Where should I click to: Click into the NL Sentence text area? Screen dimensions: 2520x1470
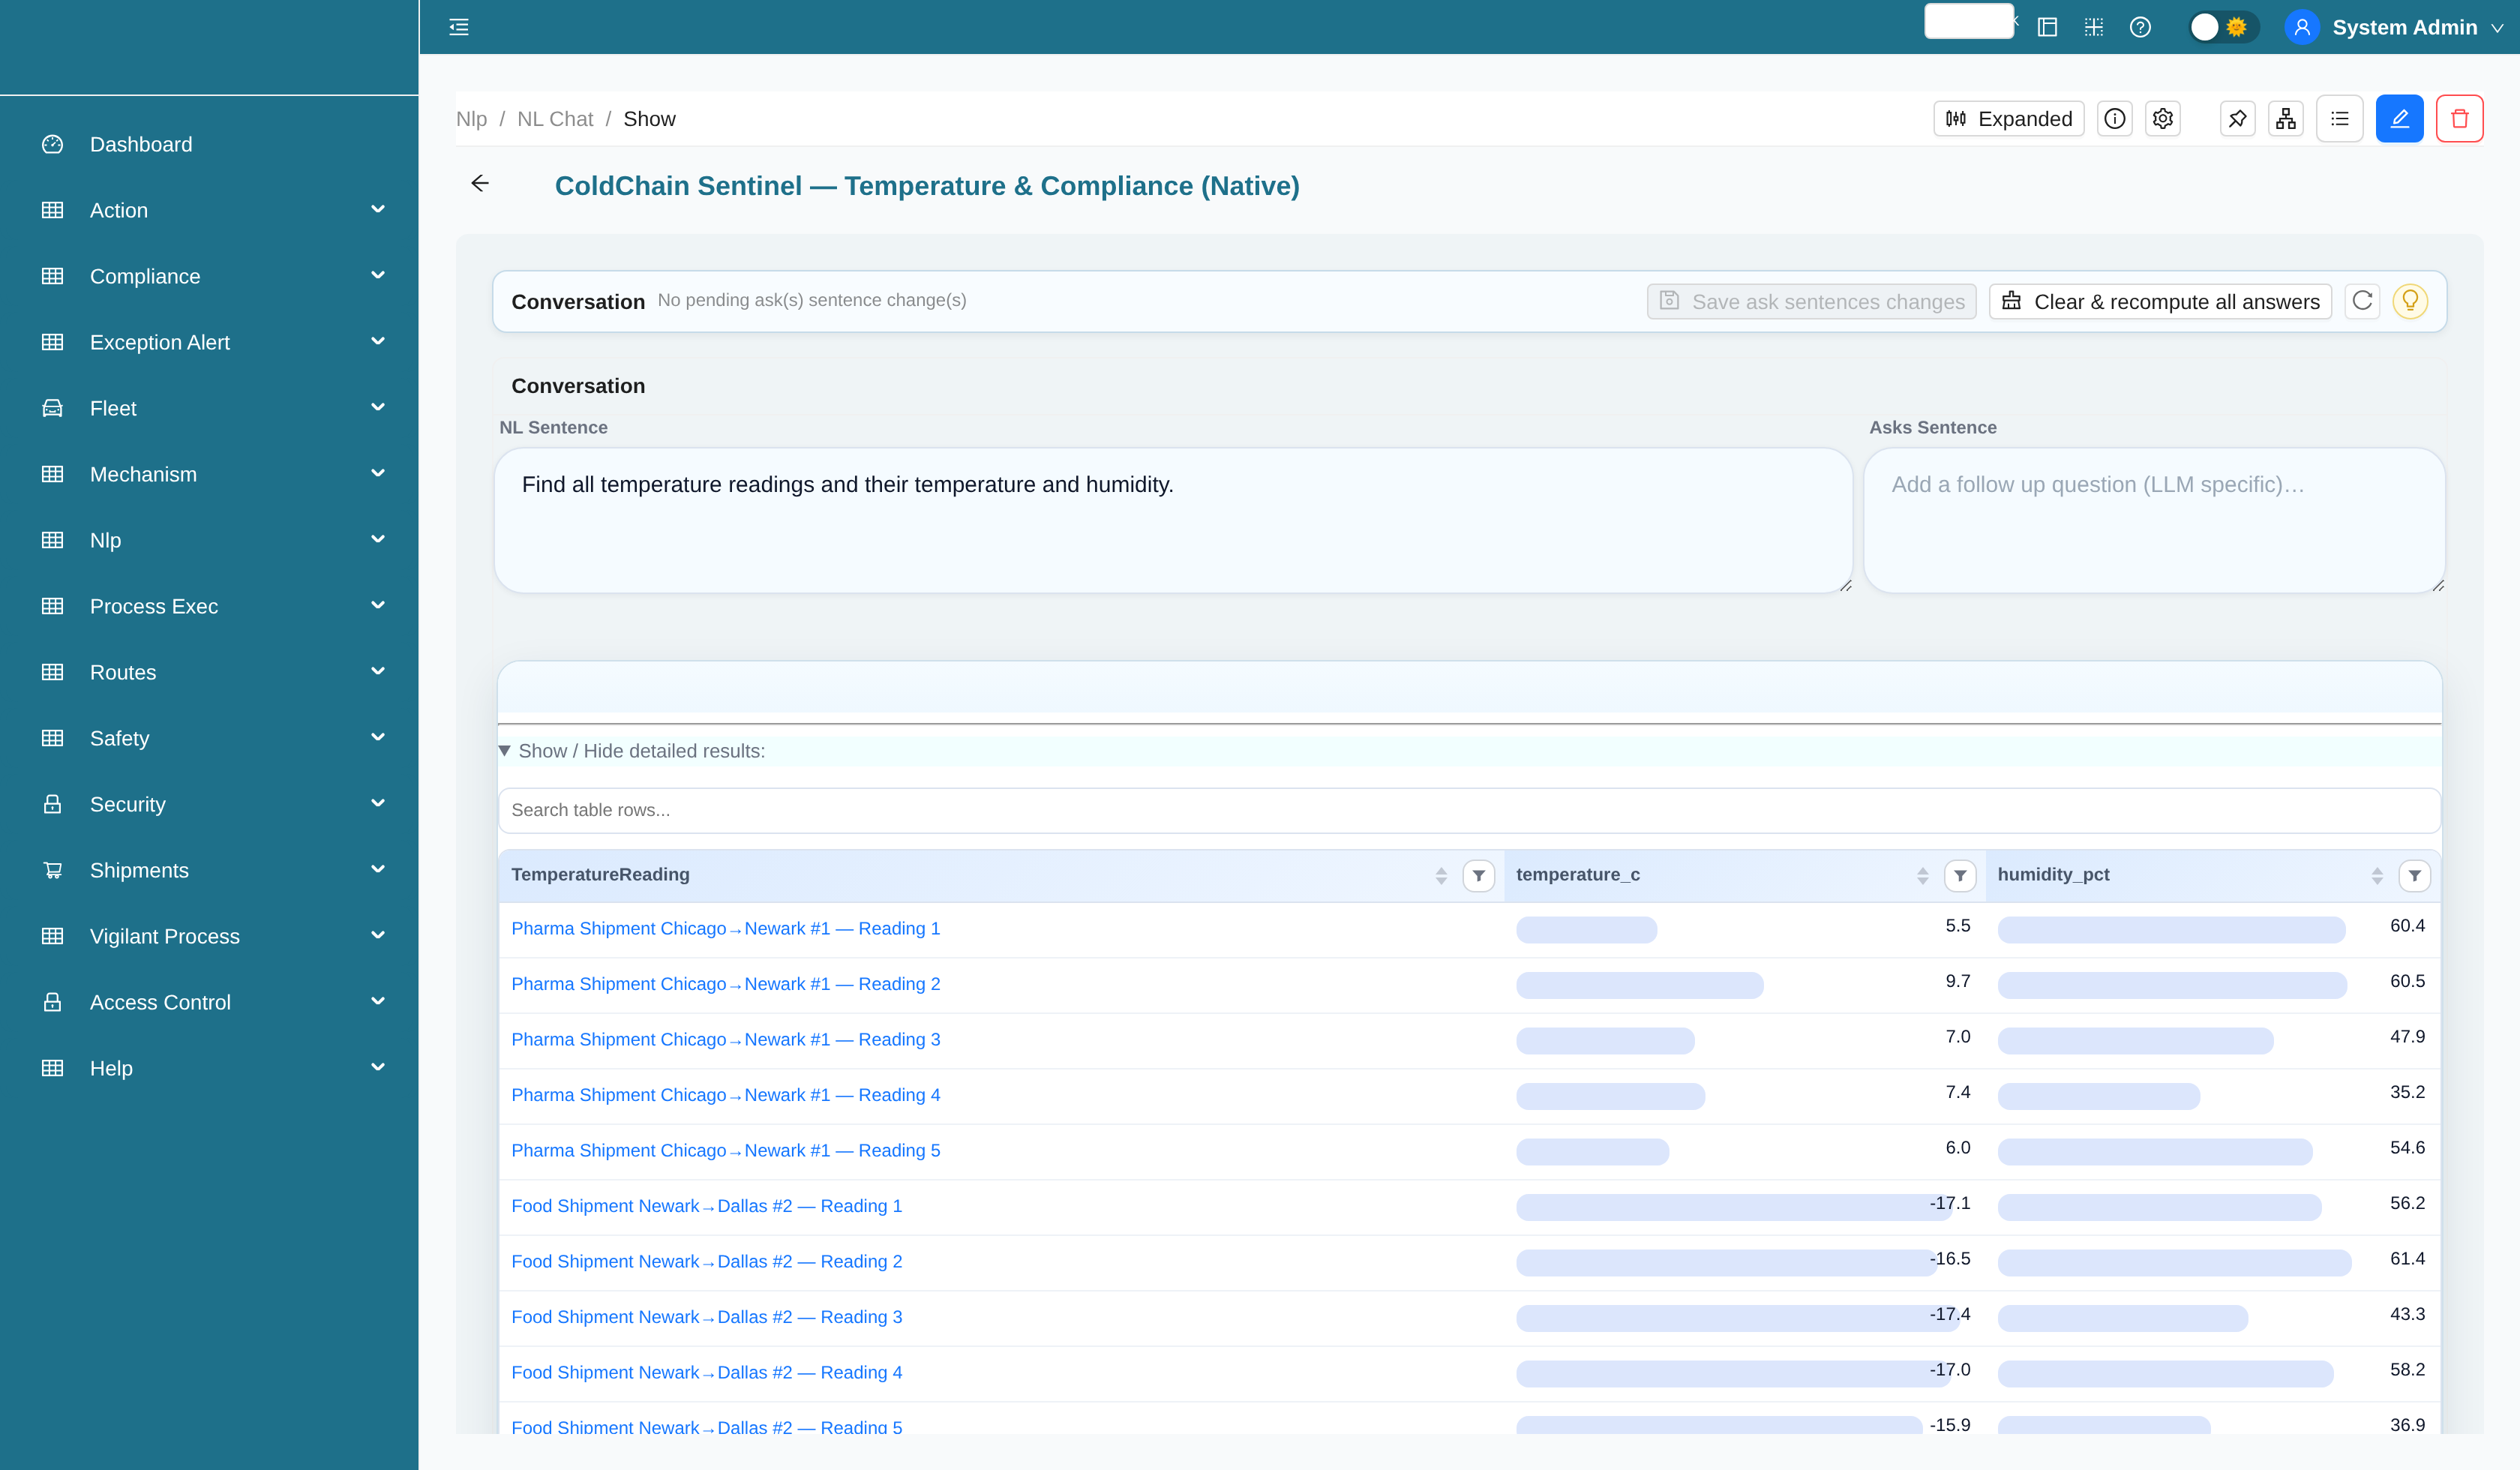(1173, 520)
